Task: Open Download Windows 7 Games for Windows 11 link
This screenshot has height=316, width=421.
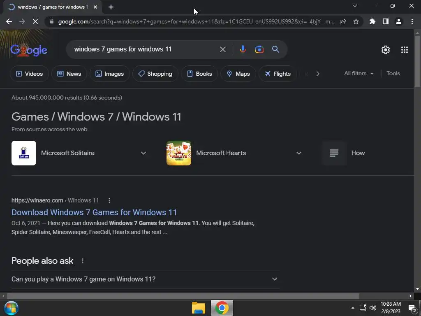Action: click(94, 212)
